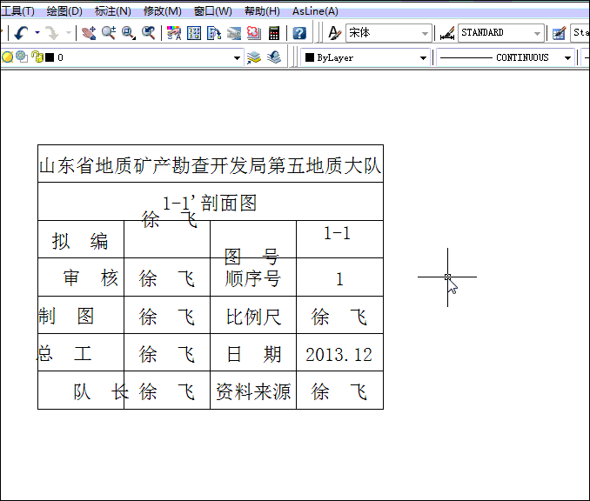Toggle layer 0 lock padlock
This screenshot has width=590, height=501.
(x=36, y=57)
